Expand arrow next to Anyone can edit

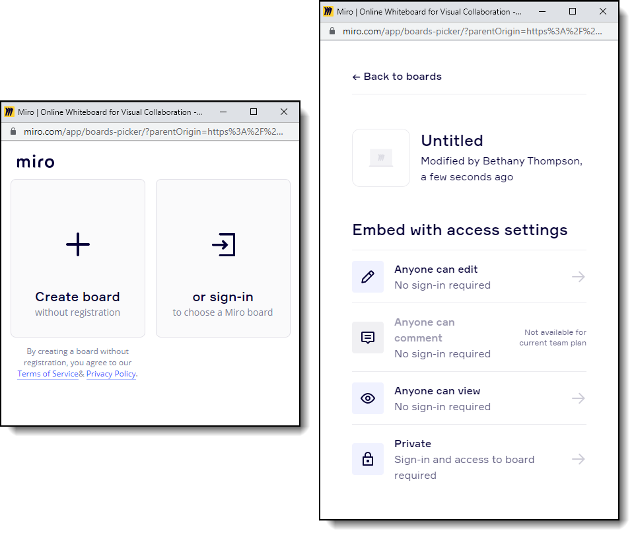pyautogui.click(x=578, y=277)
